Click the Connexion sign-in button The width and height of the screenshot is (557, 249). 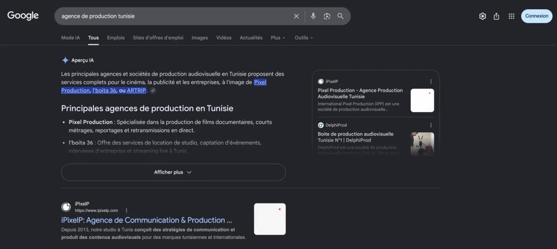click(x=537, y=16)
